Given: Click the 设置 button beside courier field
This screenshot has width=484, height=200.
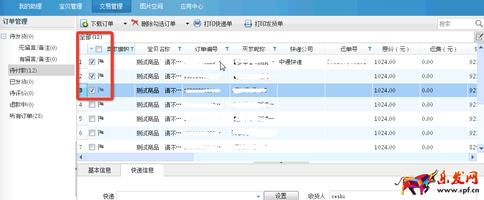Looking at the screenshot, I should (281, 196).
